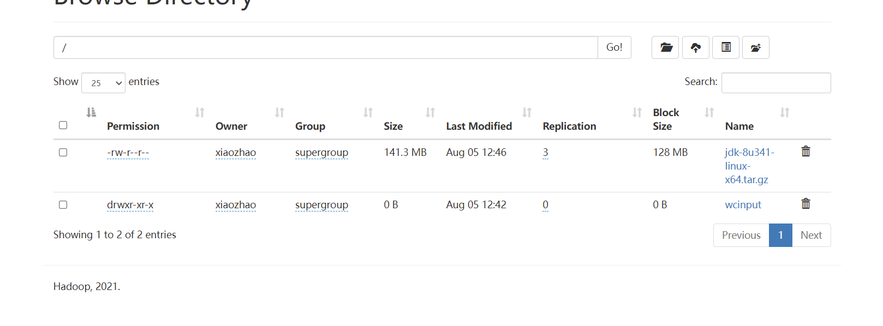Screen dimensions: 883x326
Task: Toggle the select-all checkbox in header
Action: click(63, 125)
